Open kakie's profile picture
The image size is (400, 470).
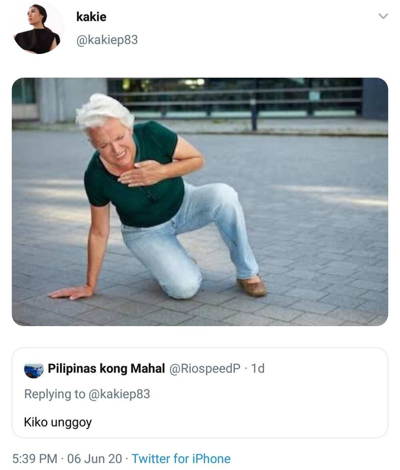[38, 29]
